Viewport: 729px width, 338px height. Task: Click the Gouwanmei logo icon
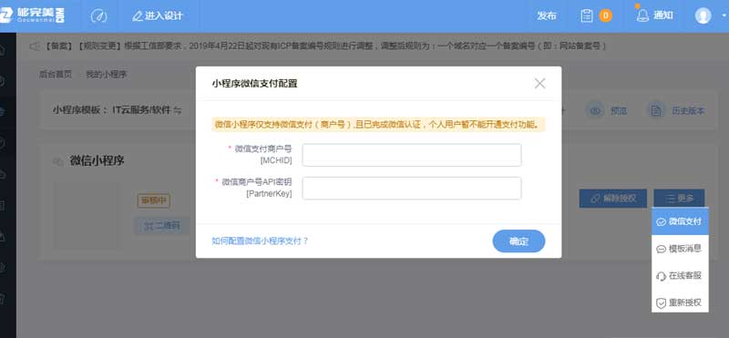pyautogui.click(x=6, y=15)
